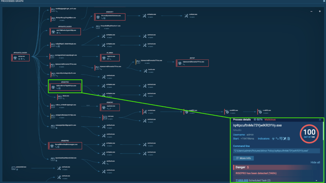Screen dimensions: 326x183
Task: Select the powershell.exe terminal icon
Action: pyautogui.click(x=13, y=168)
